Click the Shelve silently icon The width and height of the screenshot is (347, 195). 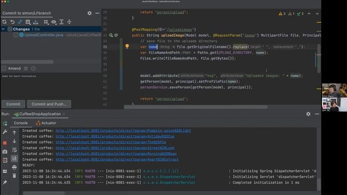click(x=36, y=22)
